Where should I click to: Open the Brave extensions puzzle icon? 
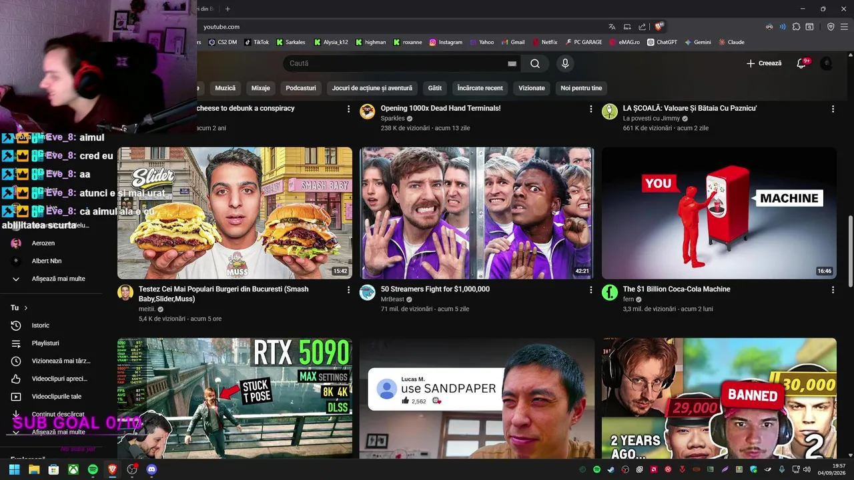pyautogui.click(x=796, y=27)
